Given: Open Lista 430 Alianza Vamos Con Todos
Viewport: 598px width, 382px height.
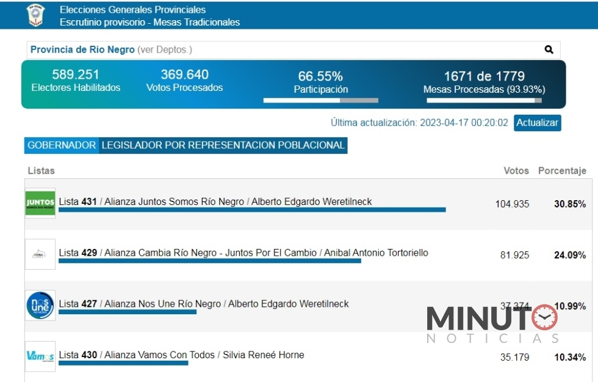Looking at the screenshot, I should coord(181,355).
